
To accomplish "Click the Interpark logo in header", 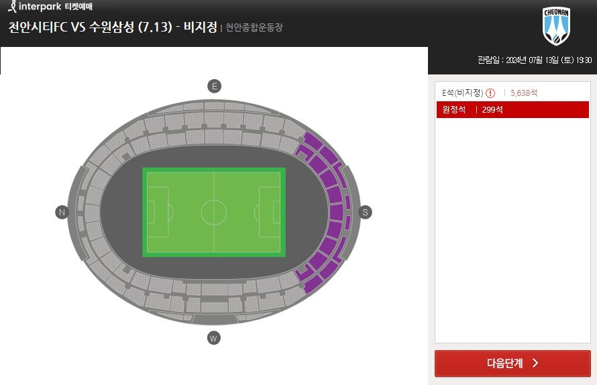I will [x=50, y=7].
